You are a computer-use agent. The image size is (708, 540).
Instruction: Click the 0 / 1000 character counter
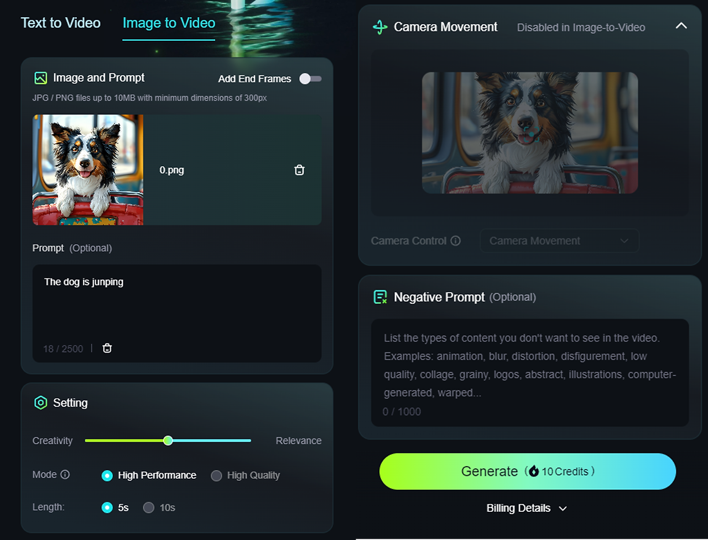(402, 412)
